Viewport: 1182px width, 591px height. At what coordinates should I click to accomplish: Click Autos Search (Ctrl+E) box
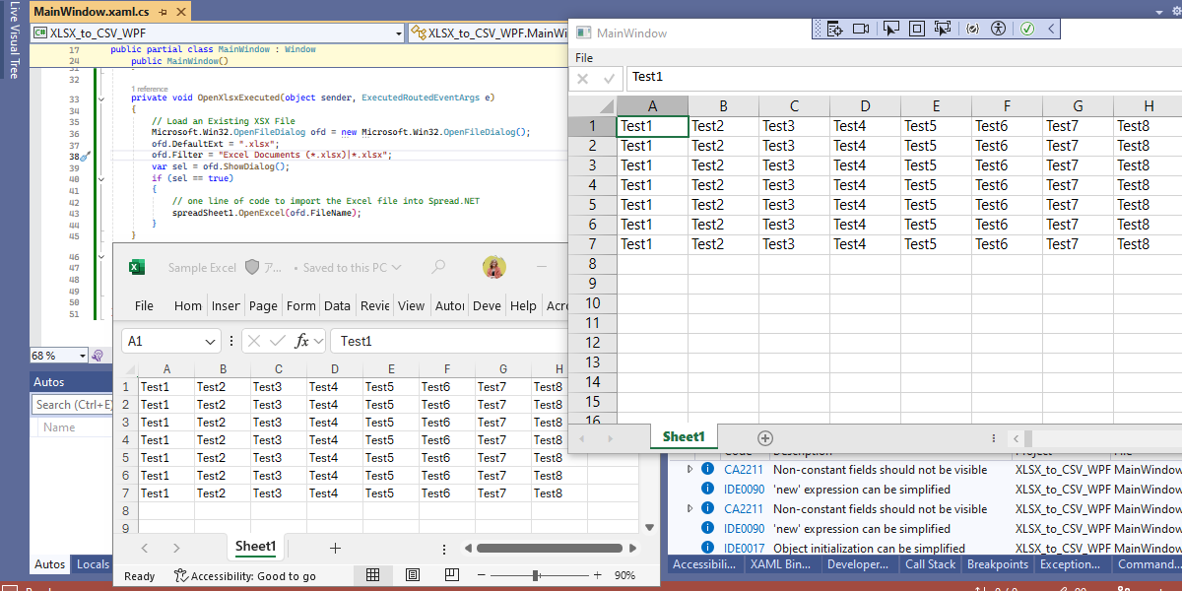pos(72,404)
